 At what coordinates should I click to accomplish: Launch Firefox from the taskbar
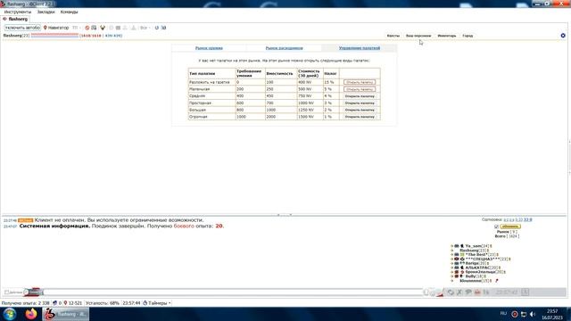pyautogui.click(x=31, y=314)
